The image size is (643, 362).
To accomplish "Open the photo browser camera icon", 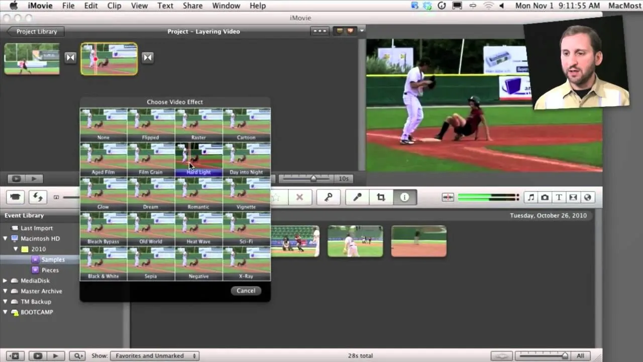I will [x=545, y=198].
